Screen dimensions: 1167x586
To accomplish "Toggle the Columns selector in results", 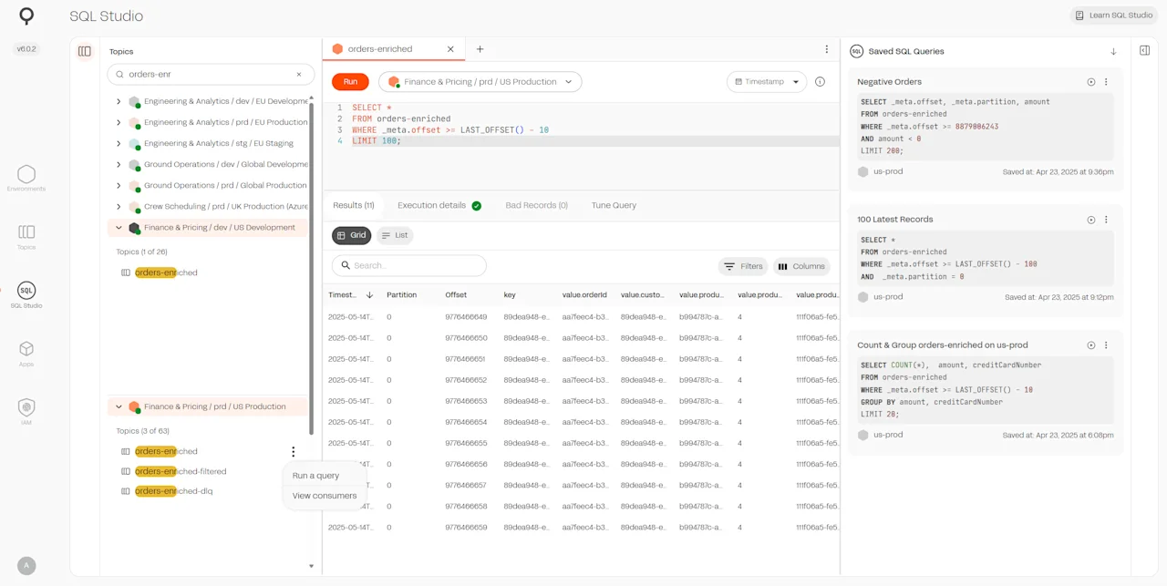I will 801,266.
